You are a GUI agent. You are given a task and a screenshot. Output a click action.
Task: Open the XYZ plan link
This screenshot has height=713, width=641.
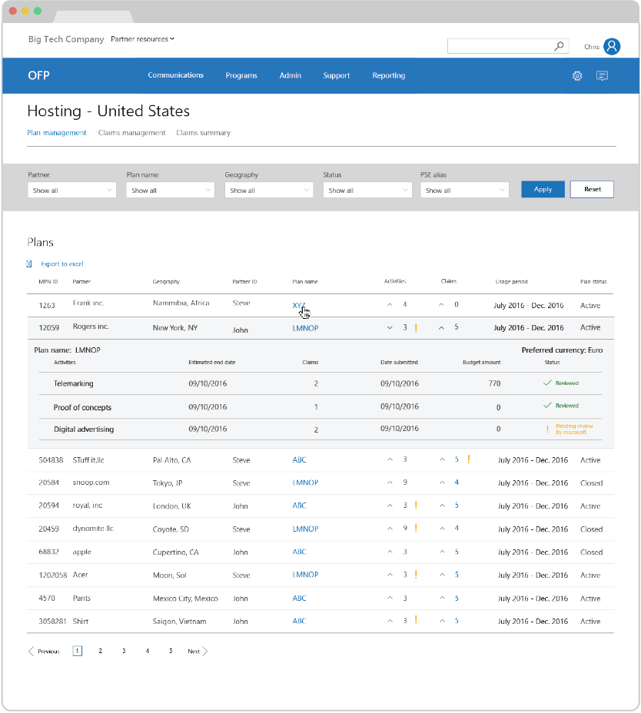tap(298, 305)
